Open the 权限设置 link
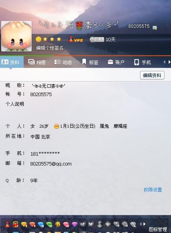The image size is (171, 233). (153, 190)
